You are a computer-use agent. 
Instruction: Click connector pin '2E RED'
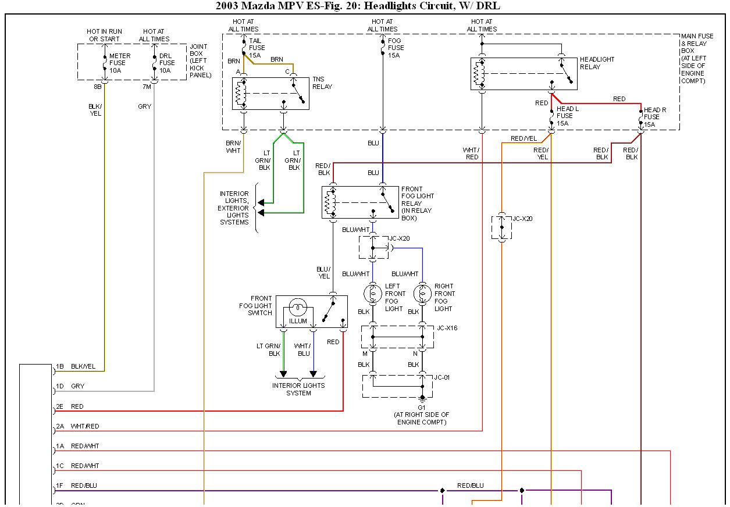coord(70,406)
